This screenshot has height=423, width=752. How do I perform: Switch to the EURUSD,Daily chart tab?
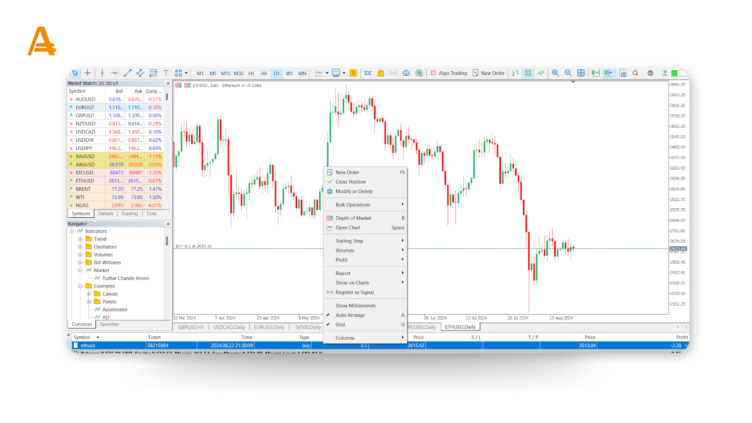point(269,327)
